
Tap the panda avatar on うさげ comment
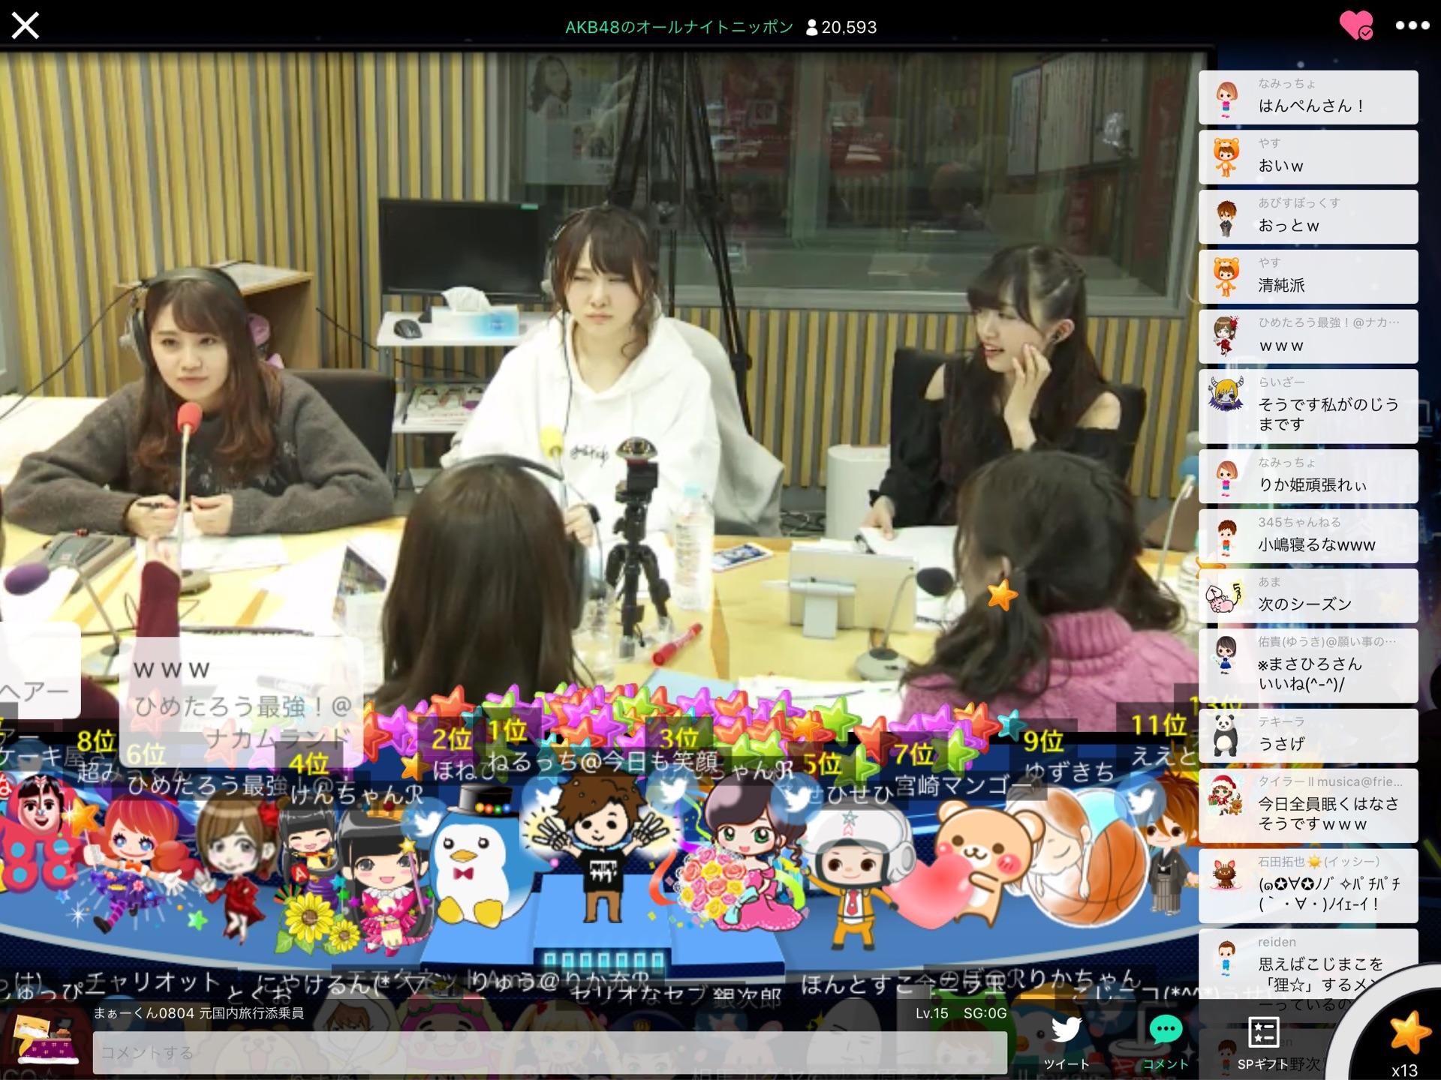point(1226,736)
